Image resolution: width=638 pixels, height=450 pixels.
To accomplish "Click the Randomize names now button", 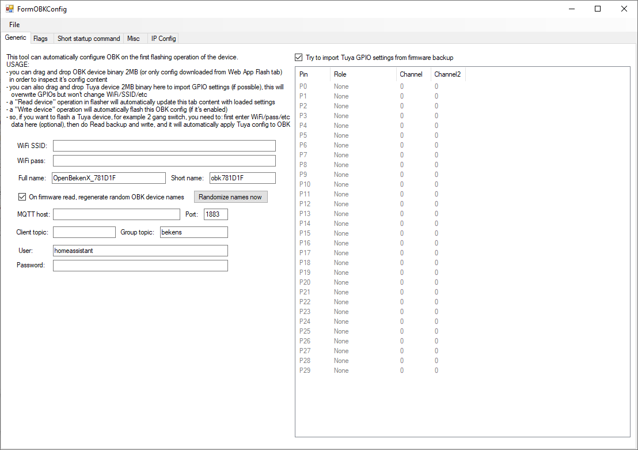I will 230,196.
